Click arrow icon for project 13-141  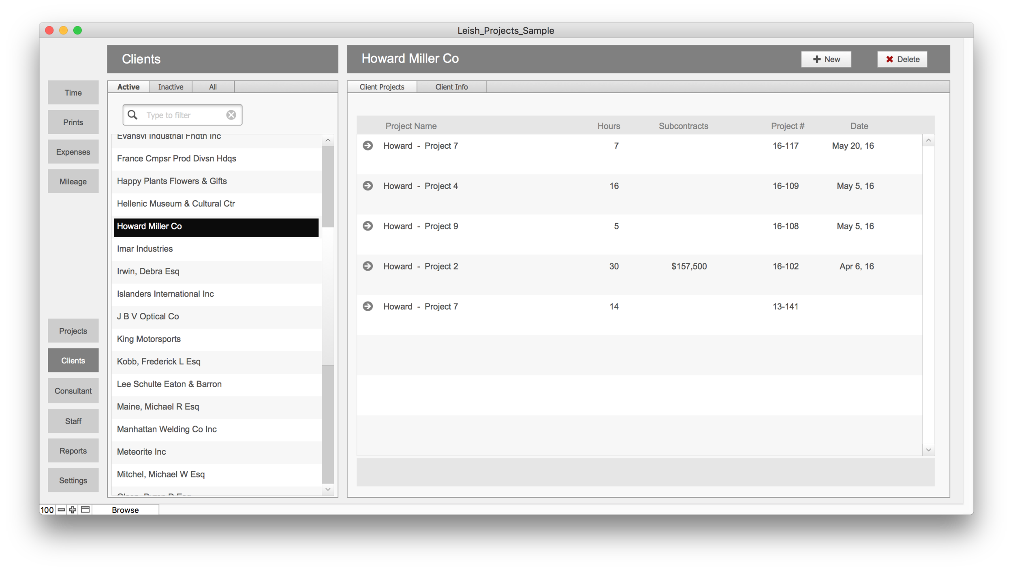point(368,306)
